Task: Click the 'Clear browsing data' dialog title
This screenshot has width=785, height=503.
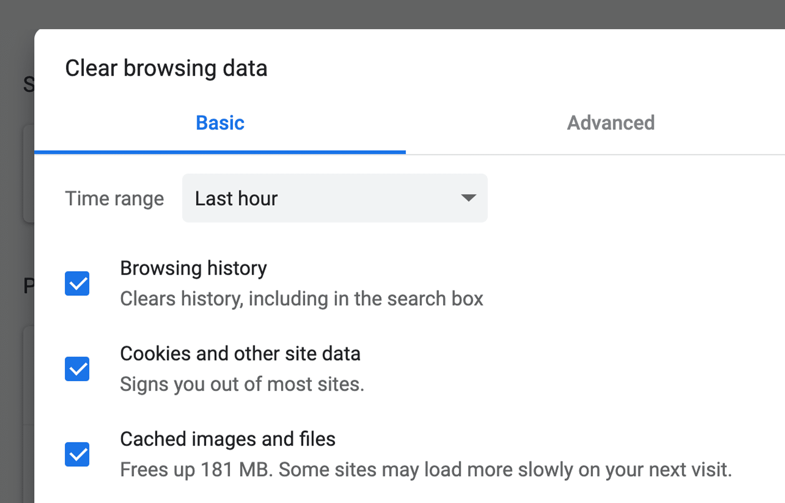Action: (166, 68)
